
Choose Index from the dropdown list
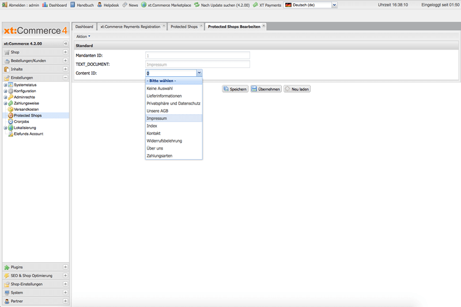(x=174, y=126)
